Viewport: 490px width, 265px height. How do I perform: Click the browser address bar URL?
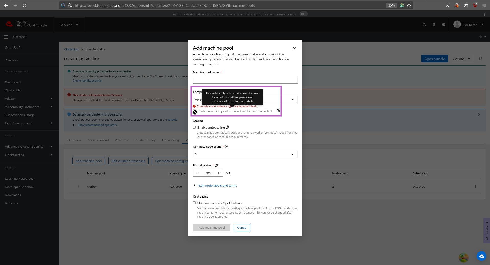pos(165,5)
